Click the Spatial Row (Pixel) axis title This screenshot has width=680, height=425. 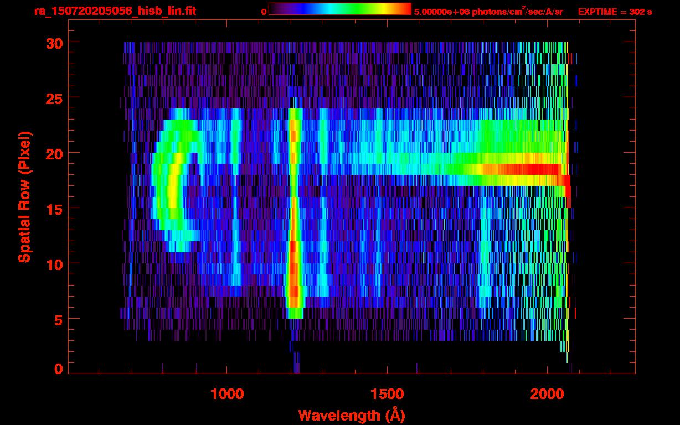click(x=24, y=197)
